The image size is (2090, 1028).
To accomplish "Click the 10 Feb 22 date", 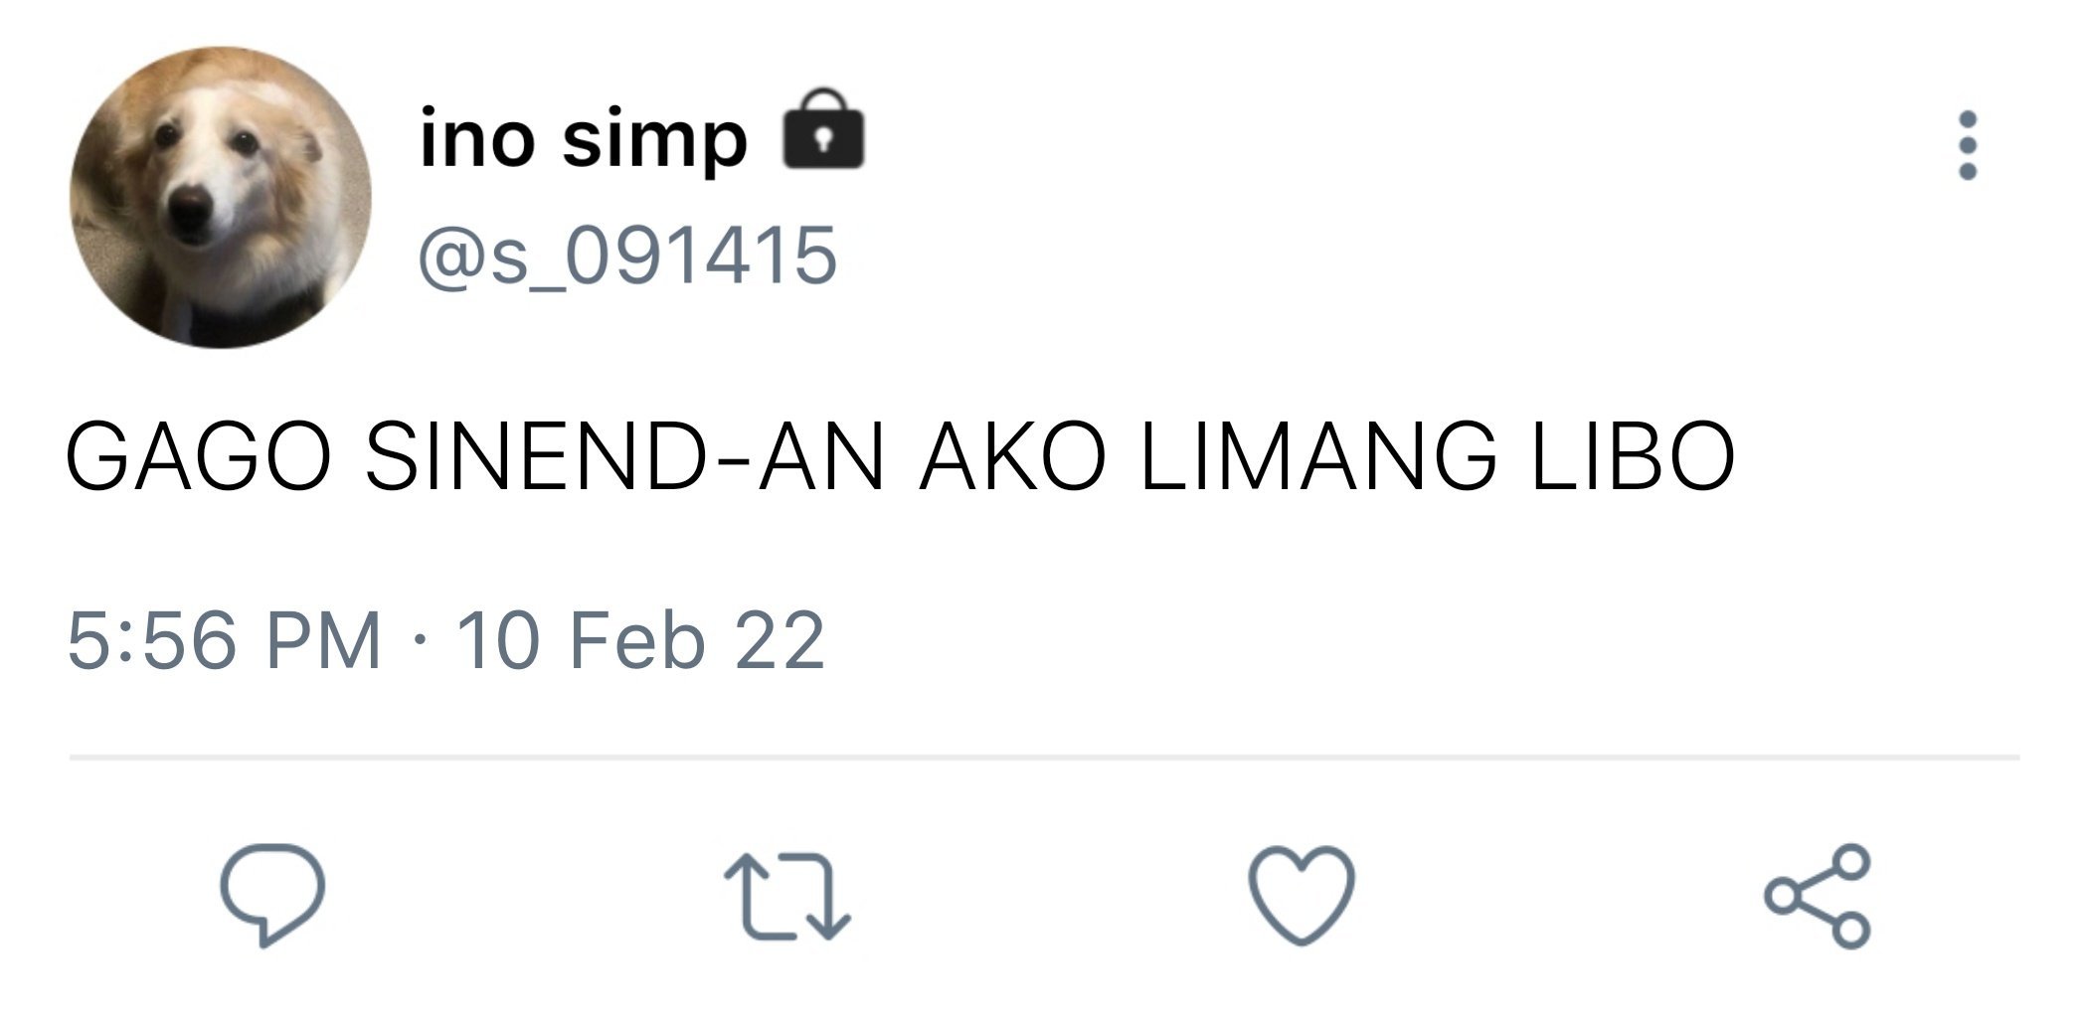I will pyautogui.click(x=641, y=640).
